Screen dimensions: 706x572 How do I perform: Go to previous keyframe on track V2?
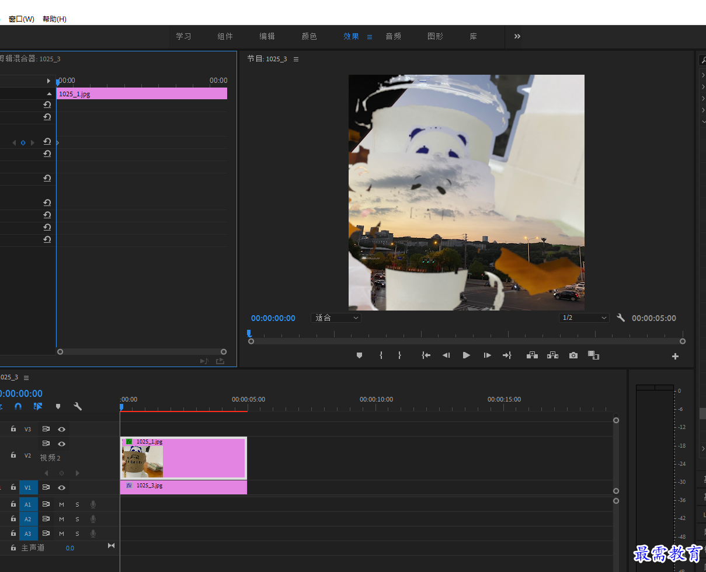tap(46, 473)
